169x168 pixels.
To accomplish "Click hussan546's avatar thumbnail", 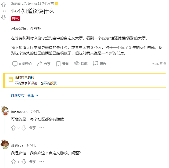I will (5, 111).
